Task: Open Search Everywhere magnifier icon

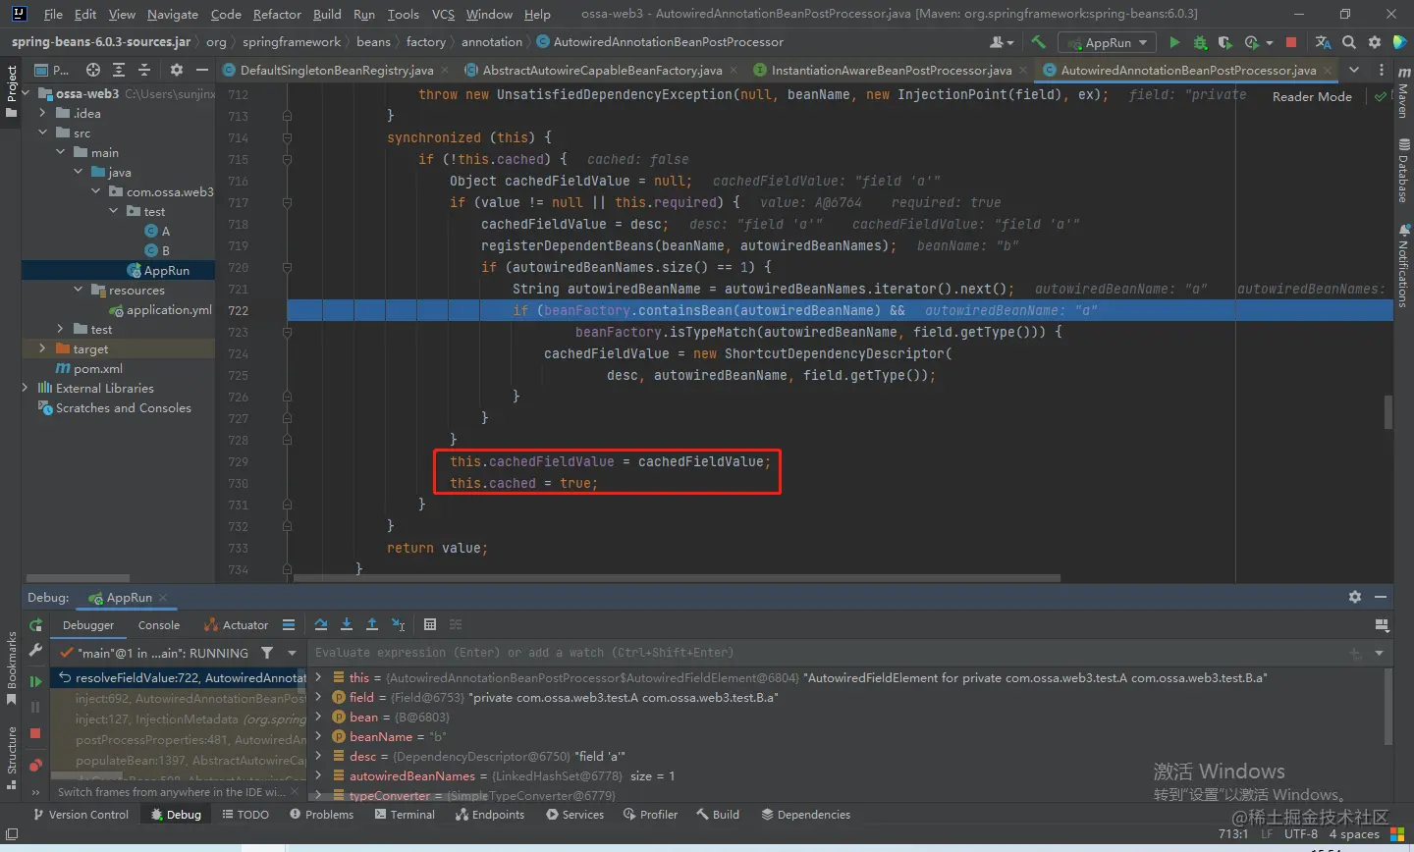Action: [x=1349, y=42]
